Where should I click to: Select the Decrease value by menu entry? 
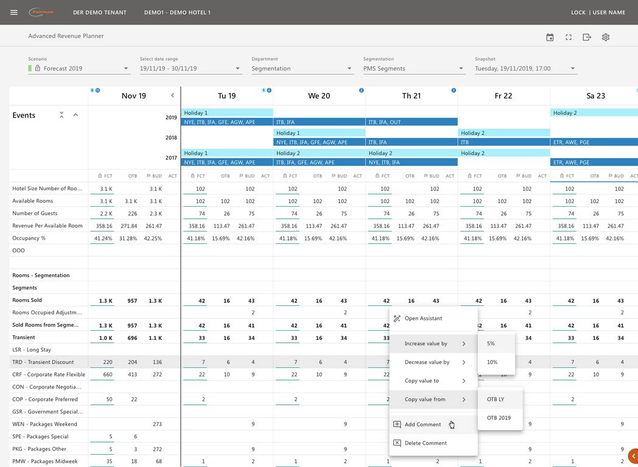click(x=427, y=362)
